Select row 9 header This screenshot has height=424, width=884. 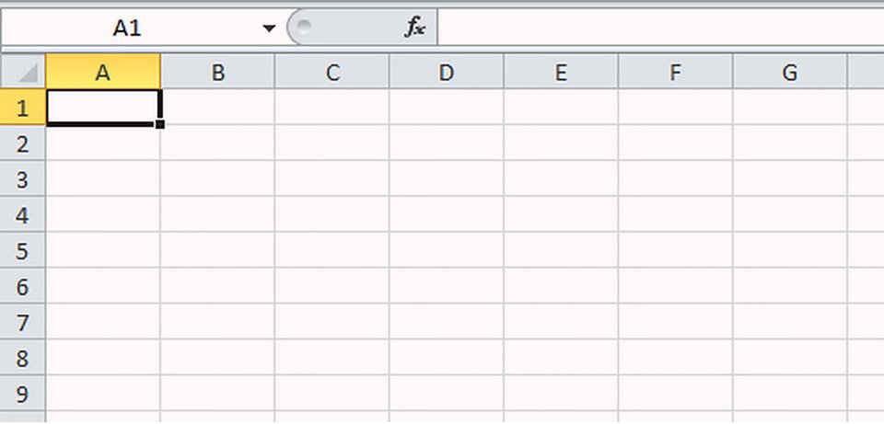coord(22,394)
